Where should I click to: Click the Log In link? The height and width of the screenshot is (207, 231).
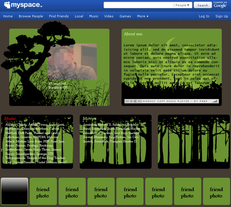pyautogui.click(x=204, y=16)
